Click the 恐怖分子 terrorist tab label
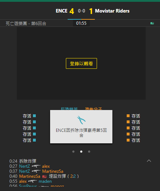This screenshot has width=160, height=191. tap(93, 109)
